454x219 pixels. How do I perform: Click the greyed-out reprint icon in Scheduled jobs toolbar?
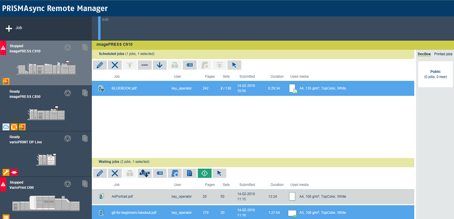tap(175, 65)
